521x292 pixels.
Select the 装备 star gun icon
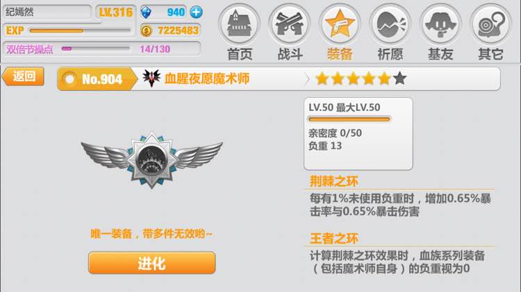pyautogui.click(x=340, y=24)
